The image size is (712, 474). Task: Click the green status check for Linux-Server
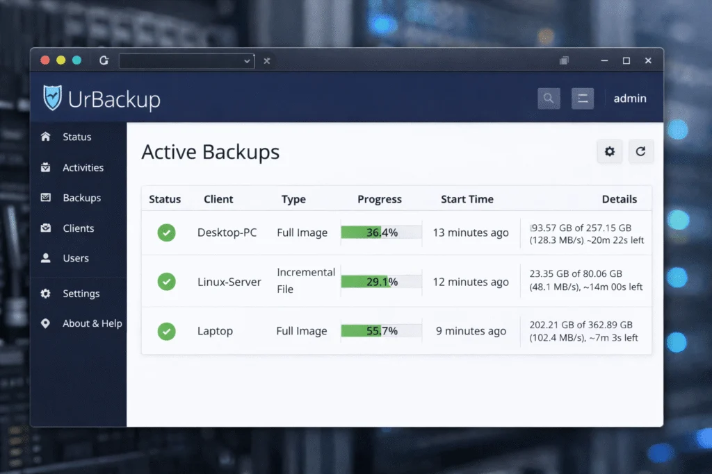[166, 282]
